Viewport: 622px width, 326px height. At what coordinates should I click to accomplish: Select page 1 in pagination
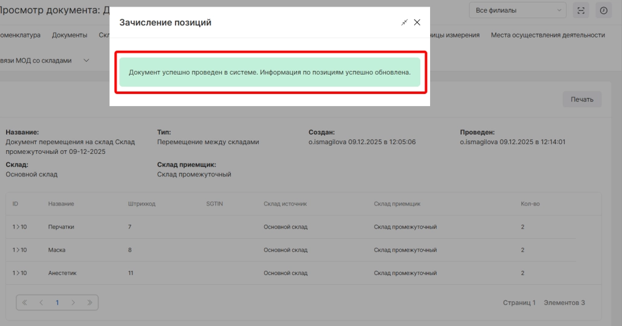coord(57,302)
